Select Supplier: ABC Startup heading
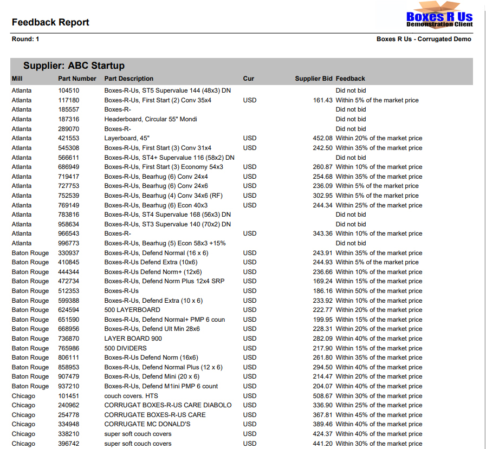 click(x=74, y=66)
